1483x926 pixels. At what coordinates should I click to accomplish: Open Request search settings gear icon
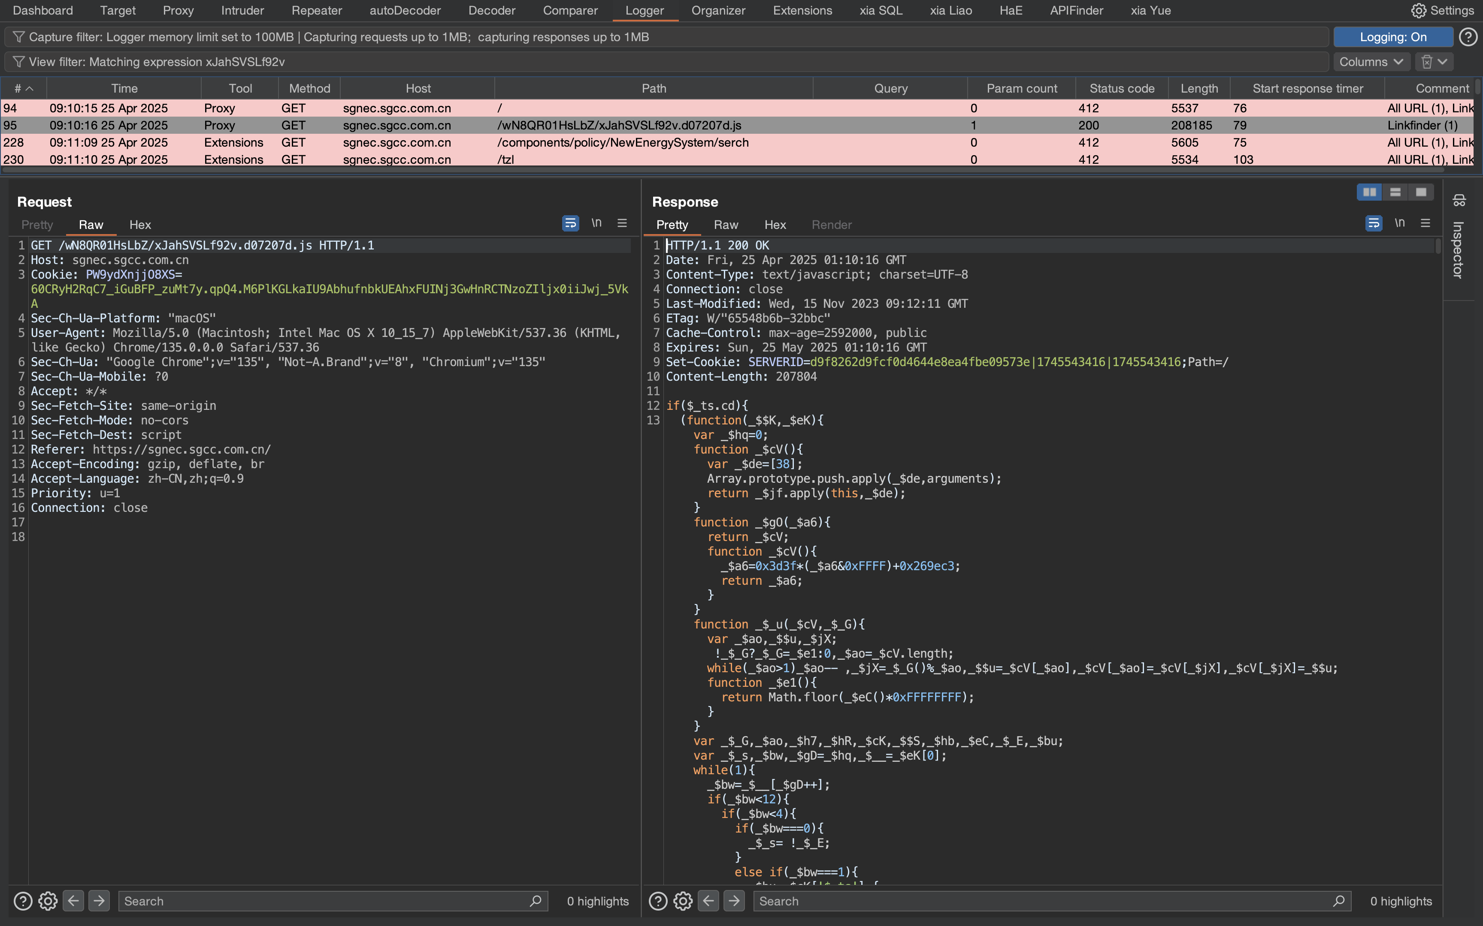[x=48, y=901]
